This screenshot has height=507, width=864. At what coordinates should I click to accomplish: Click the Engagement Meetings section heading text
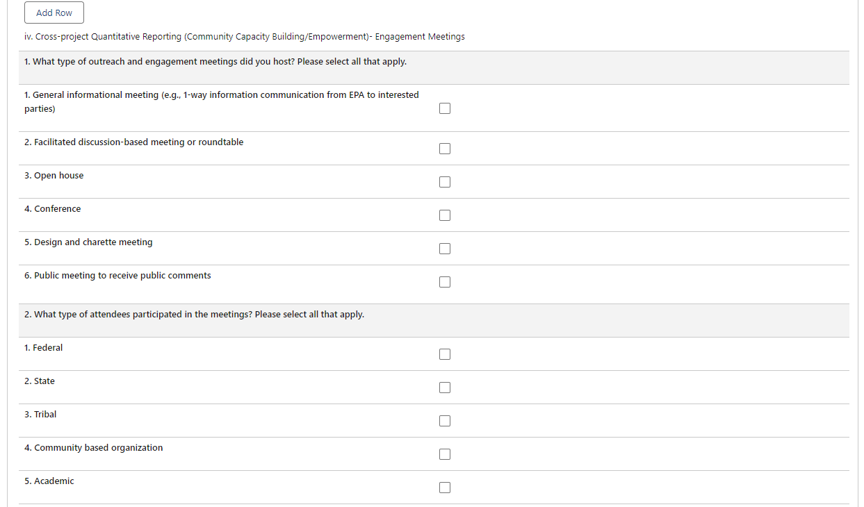pos(245,37)
